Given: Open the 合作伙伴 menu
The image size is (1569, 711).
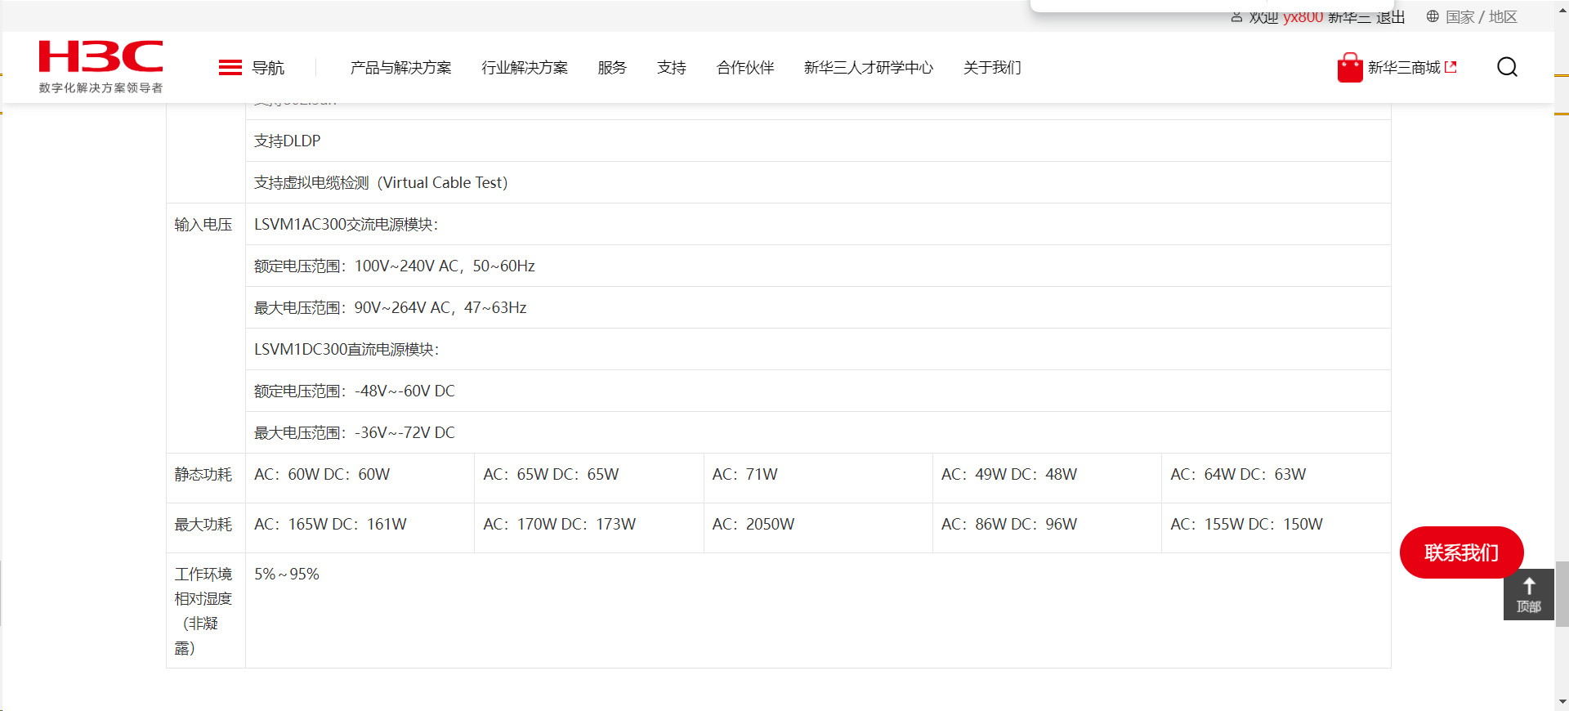Looking at the screenshot, I should point(745,68).
